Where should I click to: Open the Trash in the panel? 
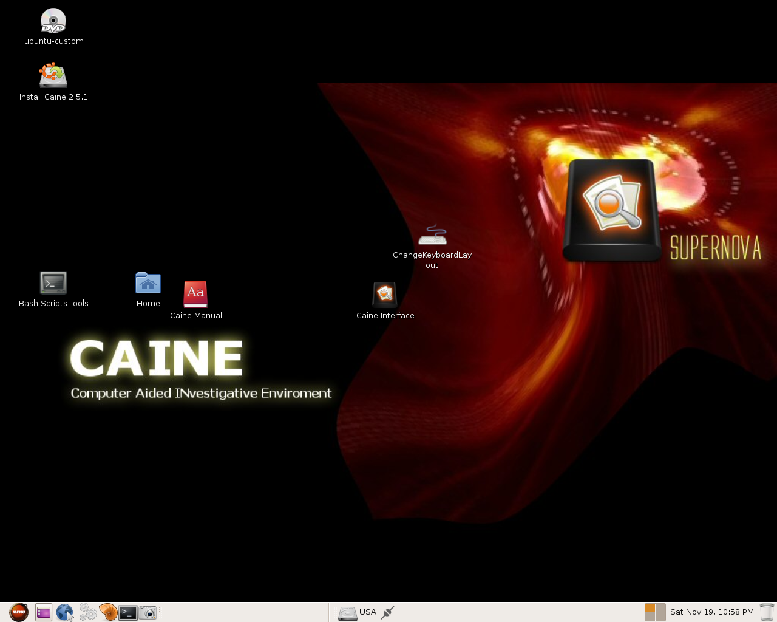pos(767,612)
